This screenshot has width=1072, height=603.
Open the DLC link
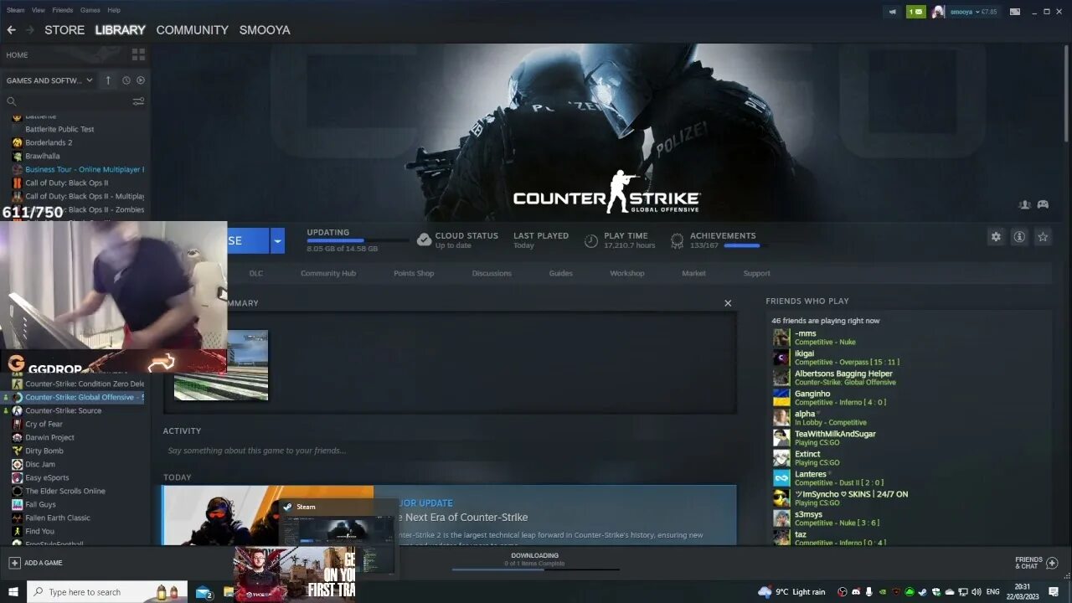pos(256,273)
